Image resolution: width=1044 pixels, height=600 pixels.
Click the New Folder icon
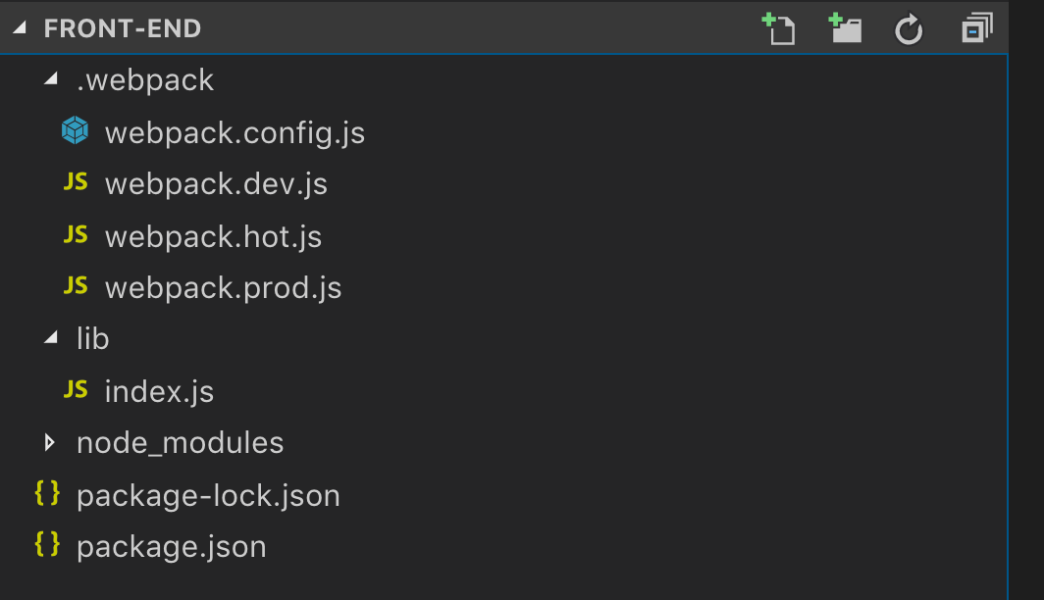tap(844, 29)
